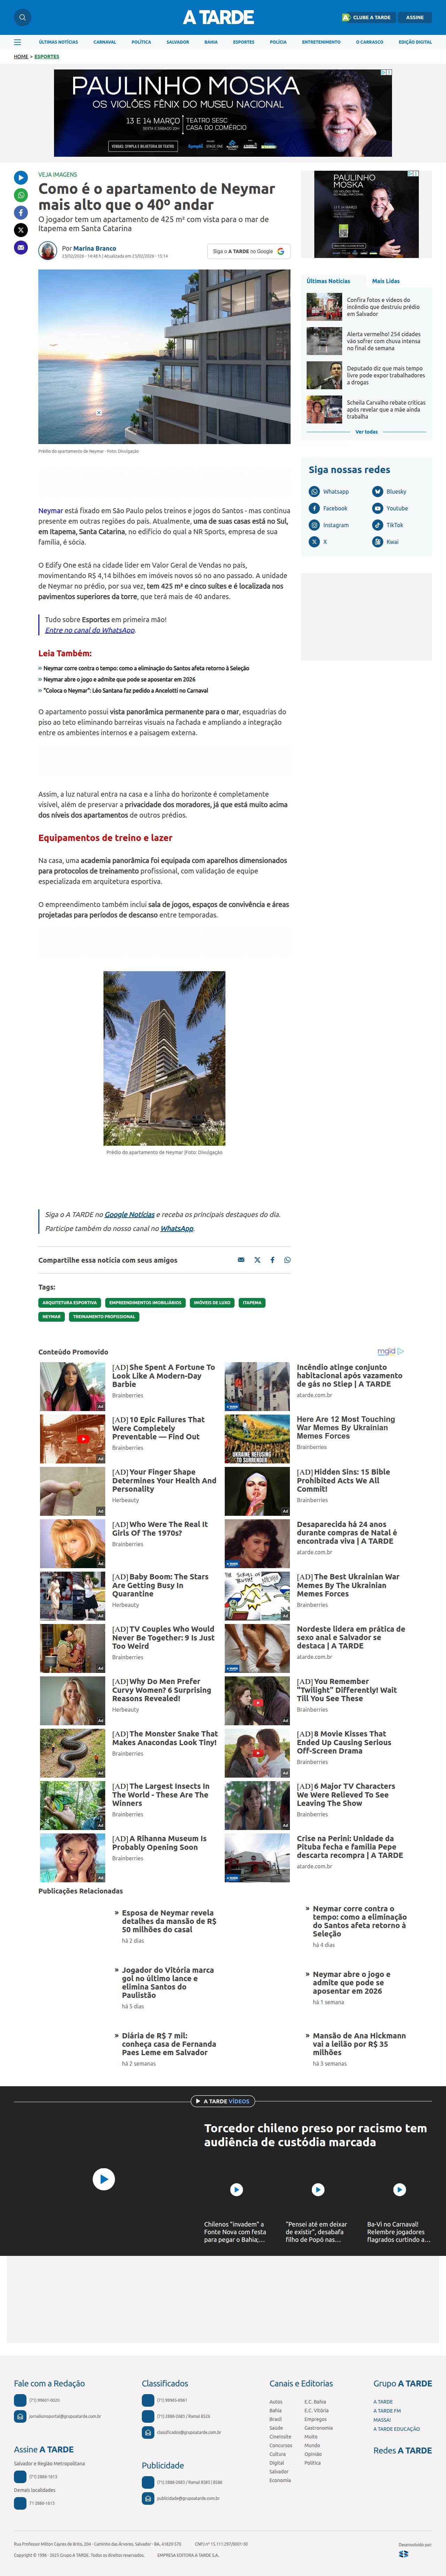
Task: Share article by email sidebar icon
Action: pyautogui.click(x=21, y=247)
